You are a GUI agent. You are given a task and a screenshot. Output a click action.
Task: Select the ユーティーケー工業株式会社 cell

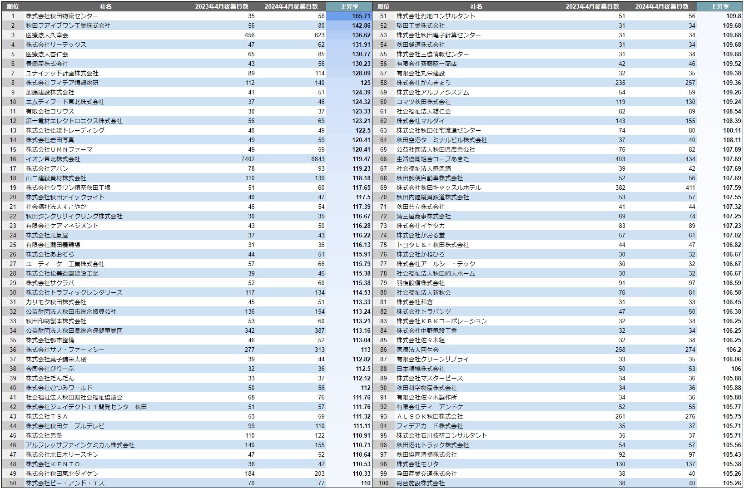pyautogui.click(x=65, y=264)
